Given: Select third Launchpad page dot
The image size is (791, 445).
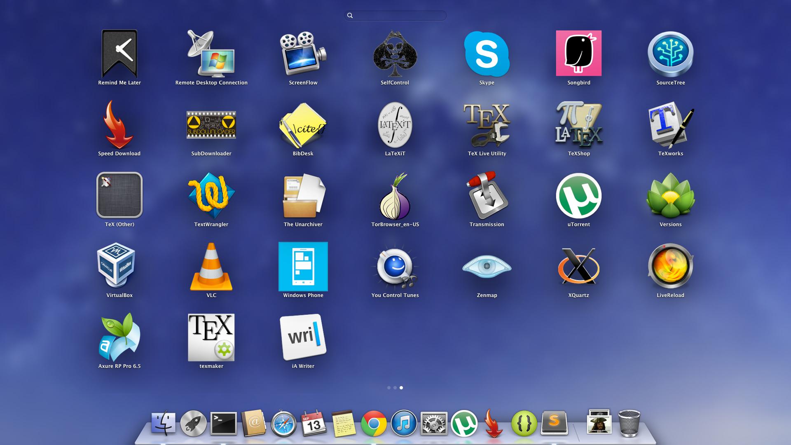Looking at the screenshot, I should click(401, 388).
